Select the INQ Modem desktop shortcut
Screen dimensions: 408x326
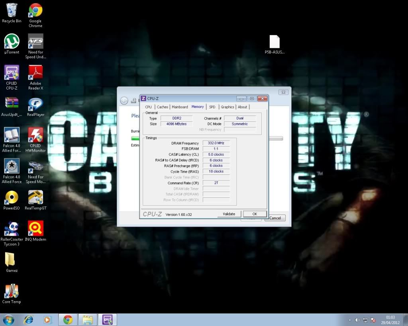pos(35,231)
